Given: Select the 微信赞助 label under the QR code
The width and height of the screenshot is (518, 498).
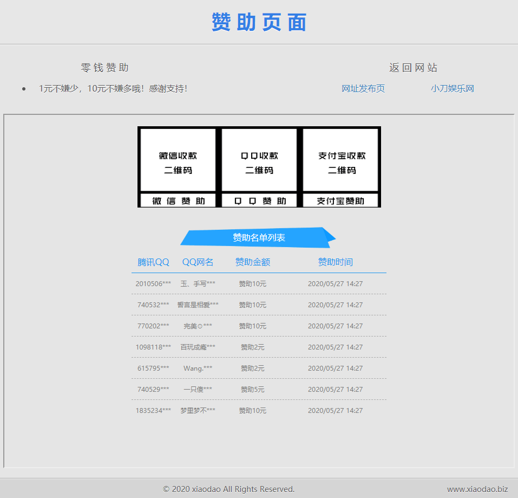Looking at the screenshot, I should tap(178, 201).
